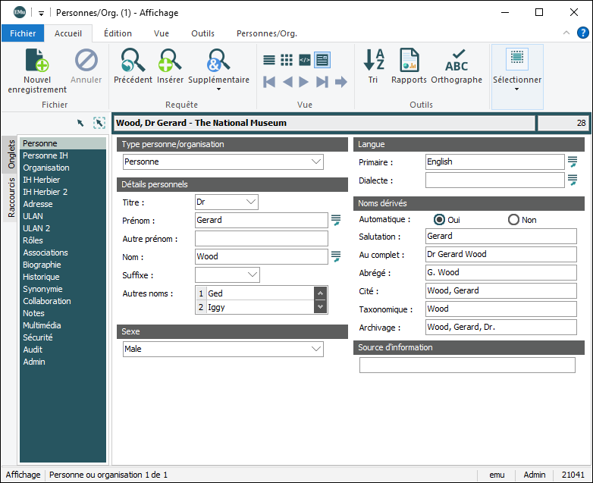
Task: Select the Non radio button
Action: 513,219
